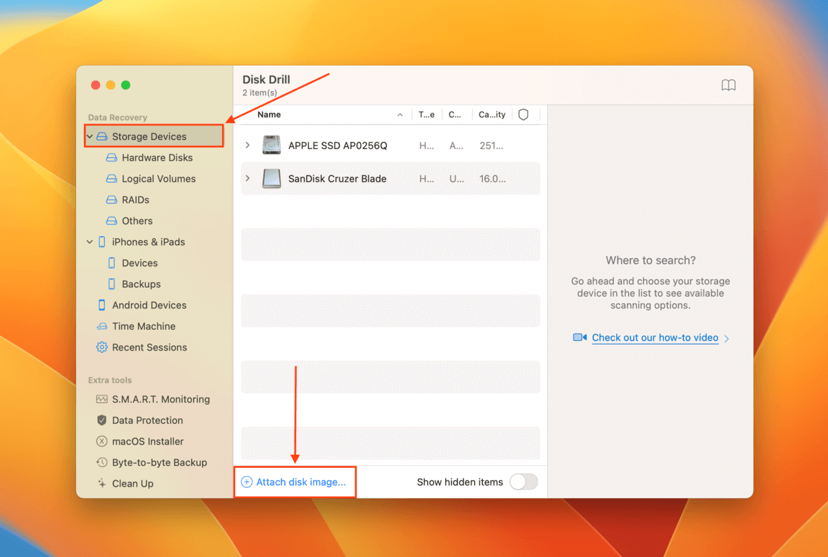The height and width of the screenshot is (557, 828).
Task: Close the Disk Drill window
Action: click(95, 85)
